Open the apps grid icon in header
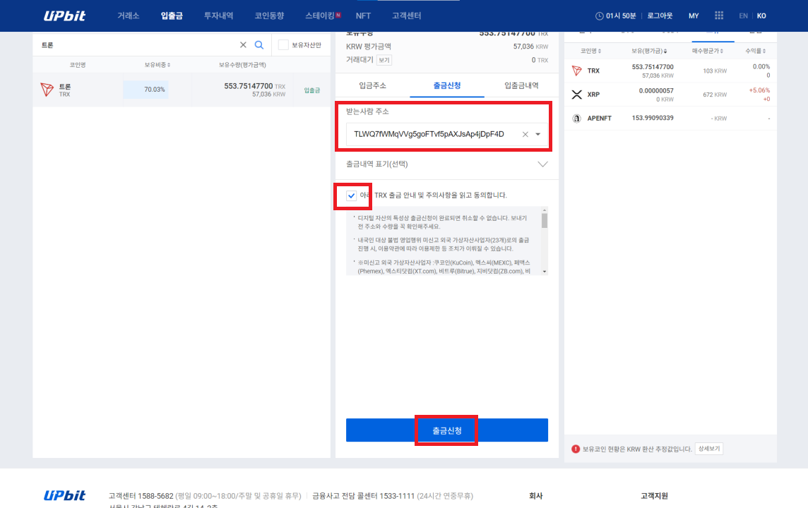 pos(719,16)
